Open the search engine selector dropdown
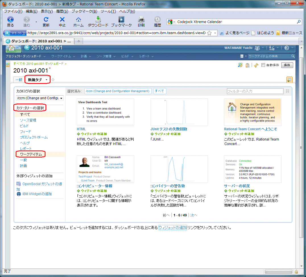Image resolution: width=306 pixels, height=277 pixels. 171,22
